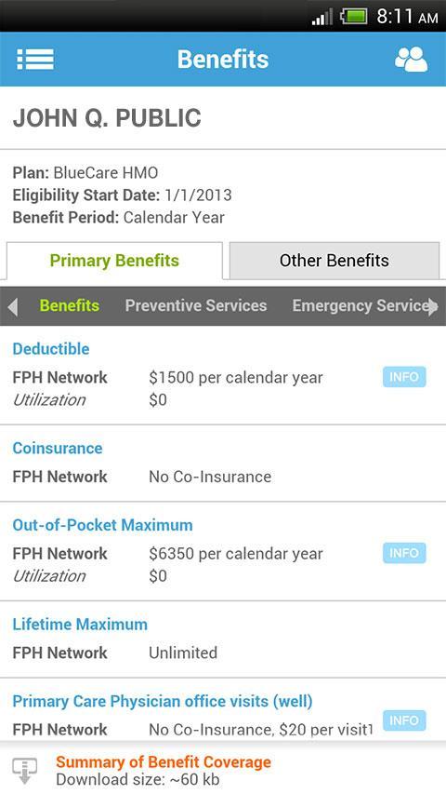The image size is (446, 794).
Task: Tap the Deductible section heading
Action: (51, 349)
